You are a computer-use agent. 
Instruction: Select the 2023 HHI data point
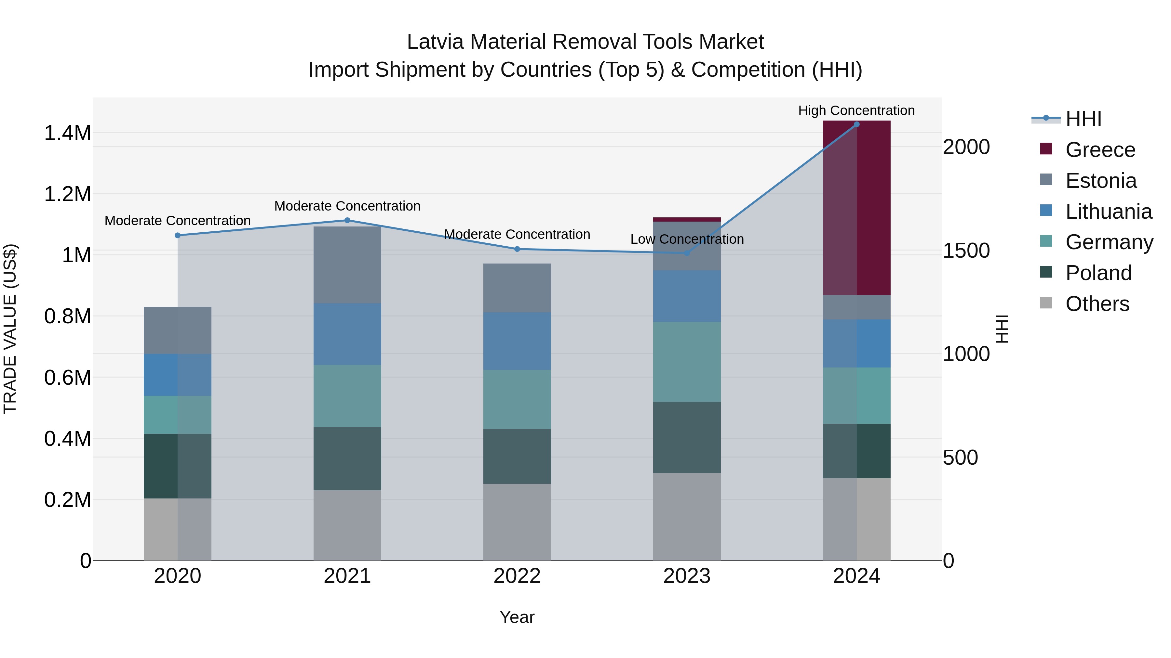pos(687,253)
